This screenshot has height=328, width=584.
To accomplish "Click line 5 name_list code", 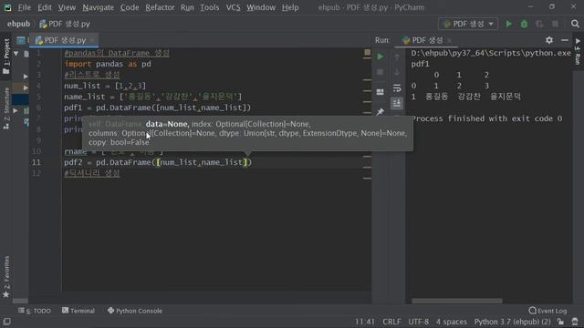I will [152, 97].
